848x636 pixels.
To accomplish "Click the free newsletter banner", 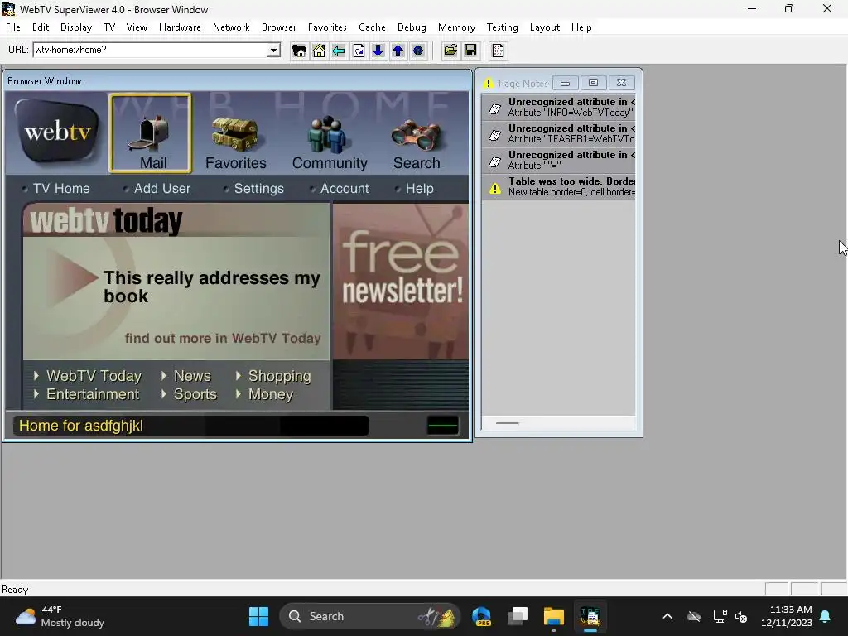I will [401, 282].
